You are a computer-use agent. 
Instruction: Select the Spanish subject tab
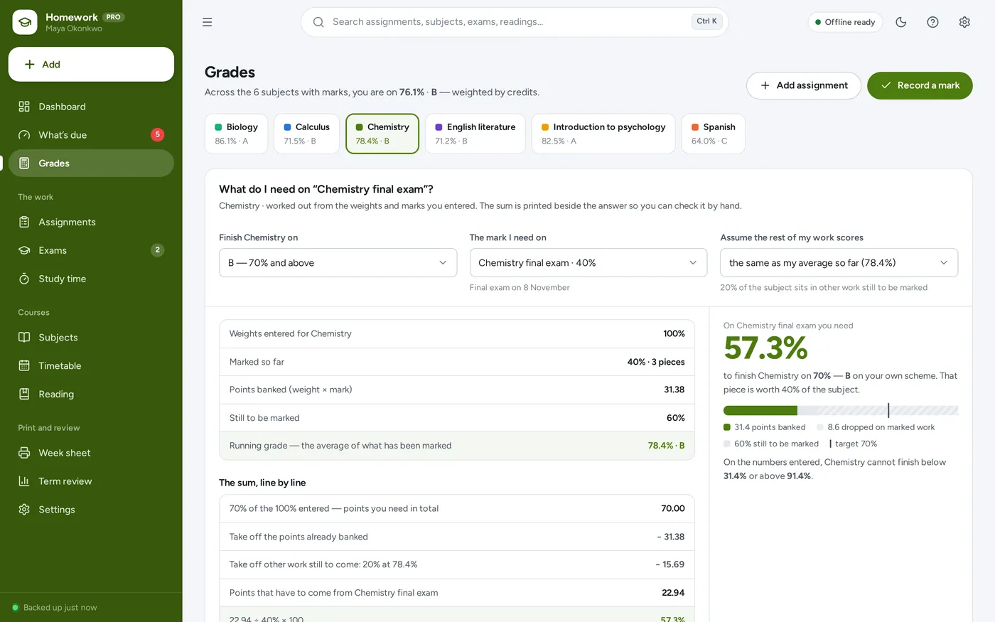pos(714,134)
